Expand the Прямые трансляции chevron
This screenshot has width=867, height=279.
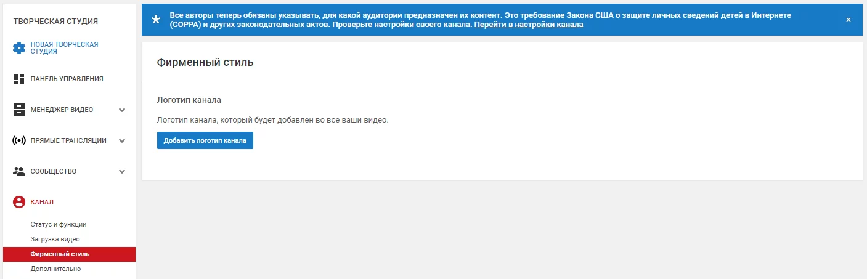pos(122,141)
